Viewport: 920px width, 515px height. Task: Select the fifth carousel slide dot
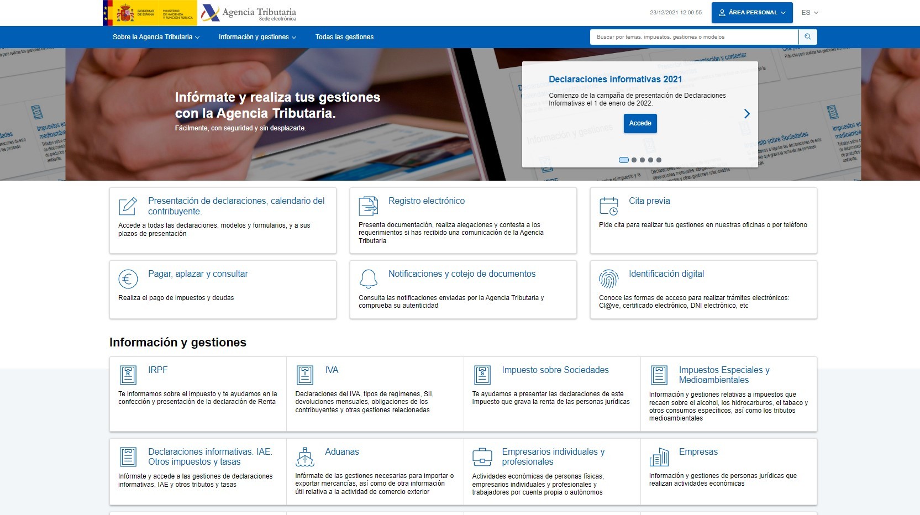[x=659, y=160]
